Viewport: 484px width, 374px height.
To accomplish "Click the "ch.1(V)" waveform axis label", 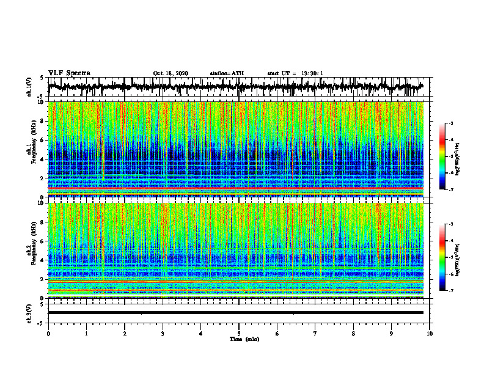I will 29,87.
